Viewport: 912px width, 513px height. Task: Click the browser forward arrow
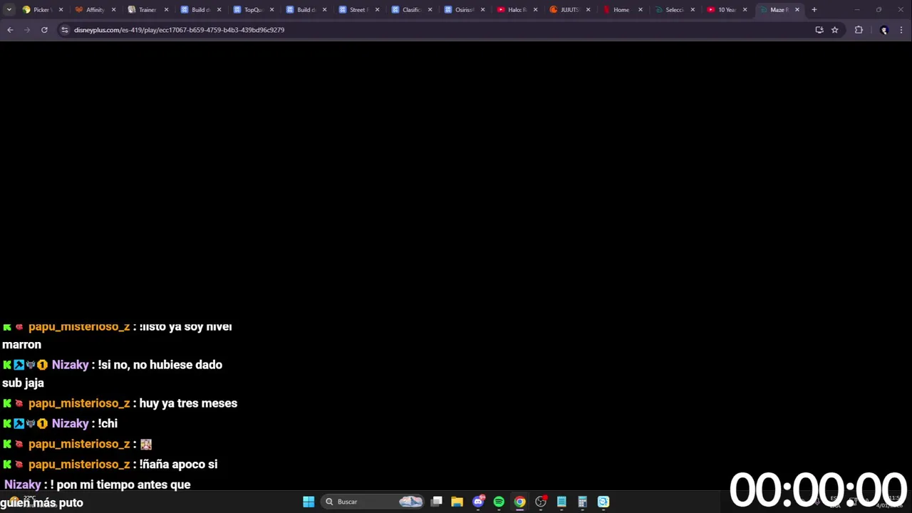27,30
